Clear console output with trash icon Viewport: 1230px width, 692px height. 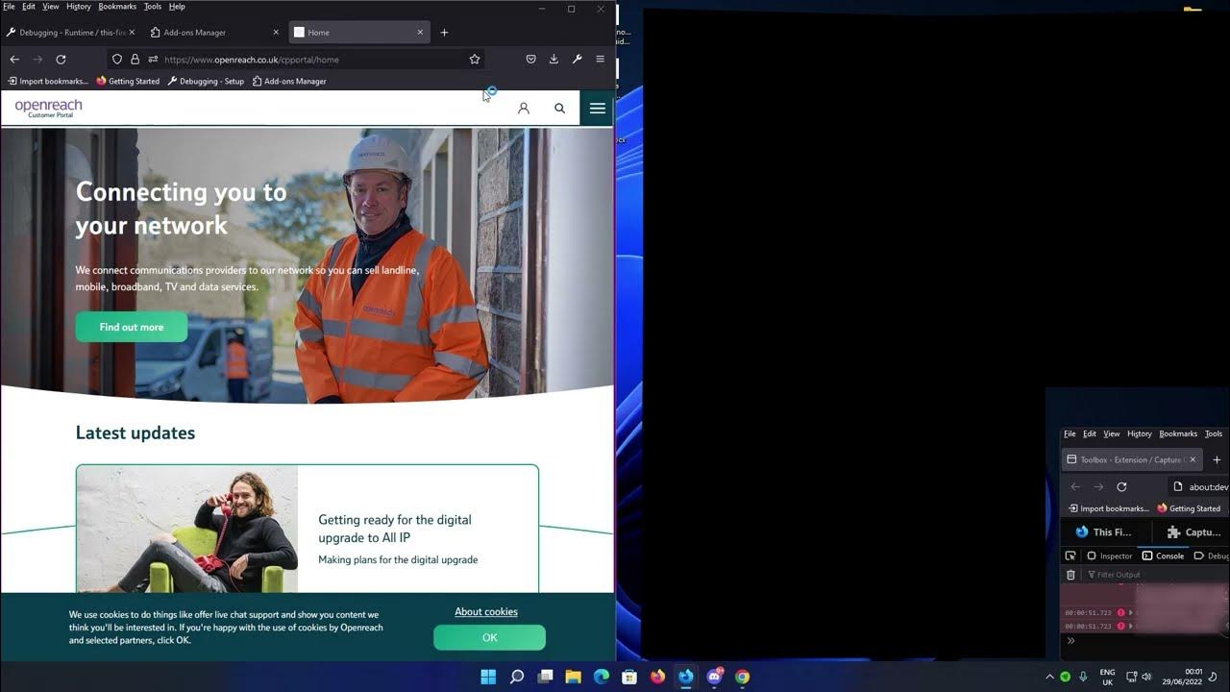tap(1070, 575)
